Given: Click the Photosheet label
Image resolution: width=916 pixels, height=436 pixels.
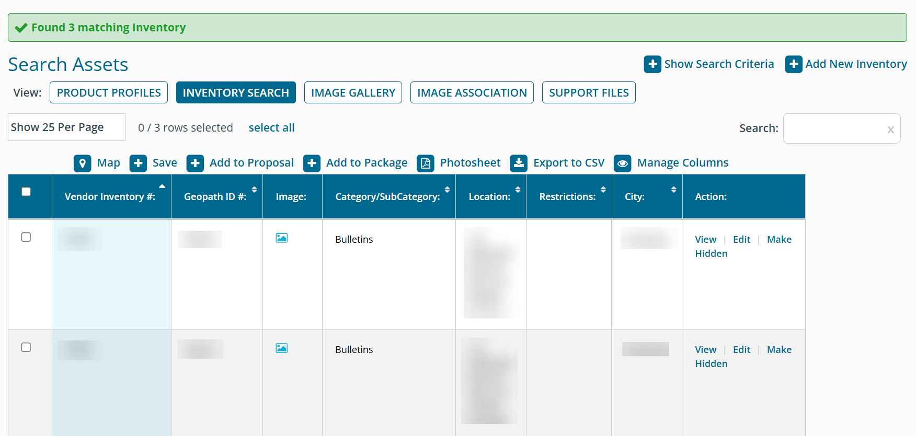Looking at the screenshot, I should (470, 163).
